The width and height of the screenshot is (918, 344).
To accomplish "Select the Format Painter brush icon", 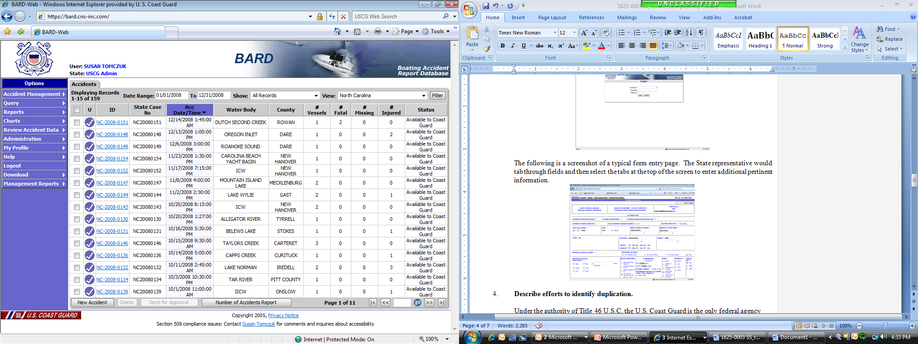I will click(x=487, y=48).
